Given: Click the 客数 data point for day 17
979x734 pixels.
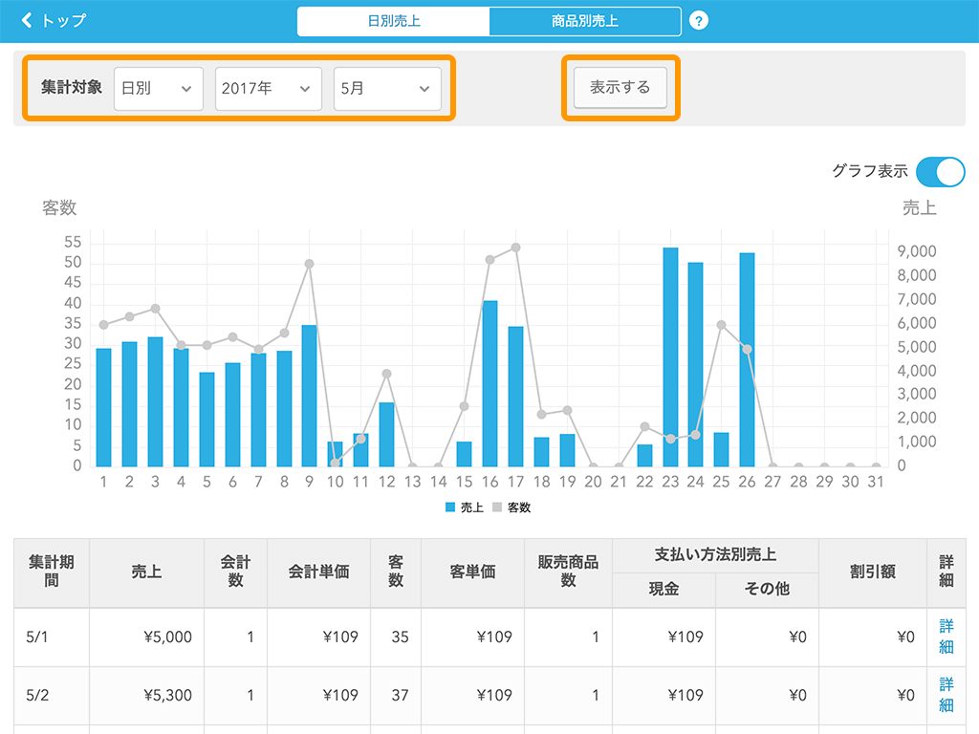Looking at the screenshot, I should [515, 248].
